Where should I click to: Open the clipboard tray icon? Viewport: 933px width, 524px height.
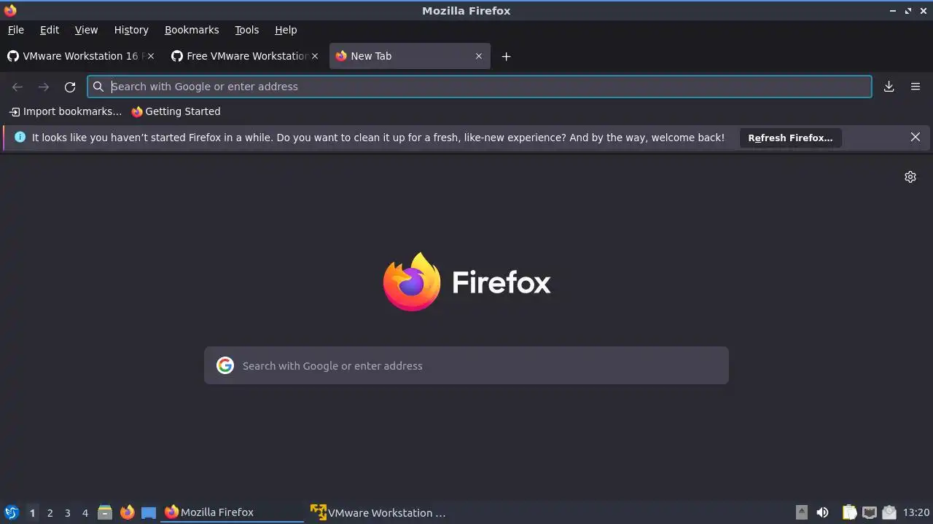(x=849, y=512)
